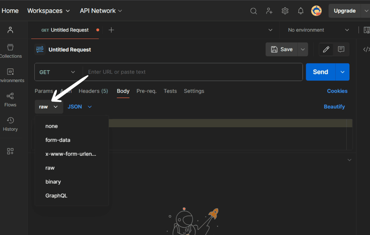Open the Save options arrow

tap(303, 49)
